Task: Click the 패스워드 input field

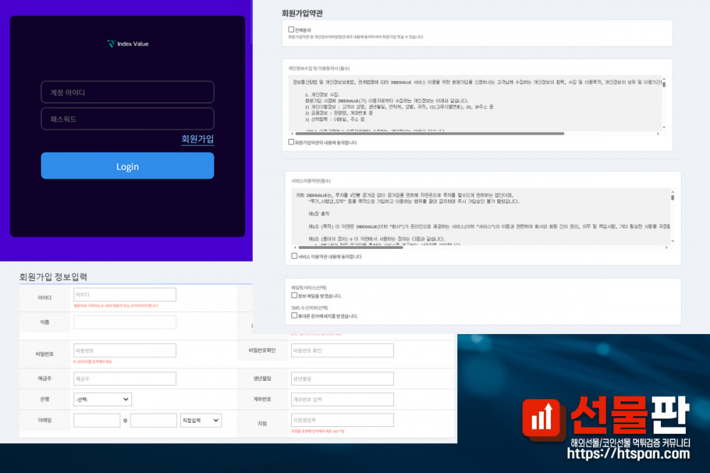Action: click(127, 118)
